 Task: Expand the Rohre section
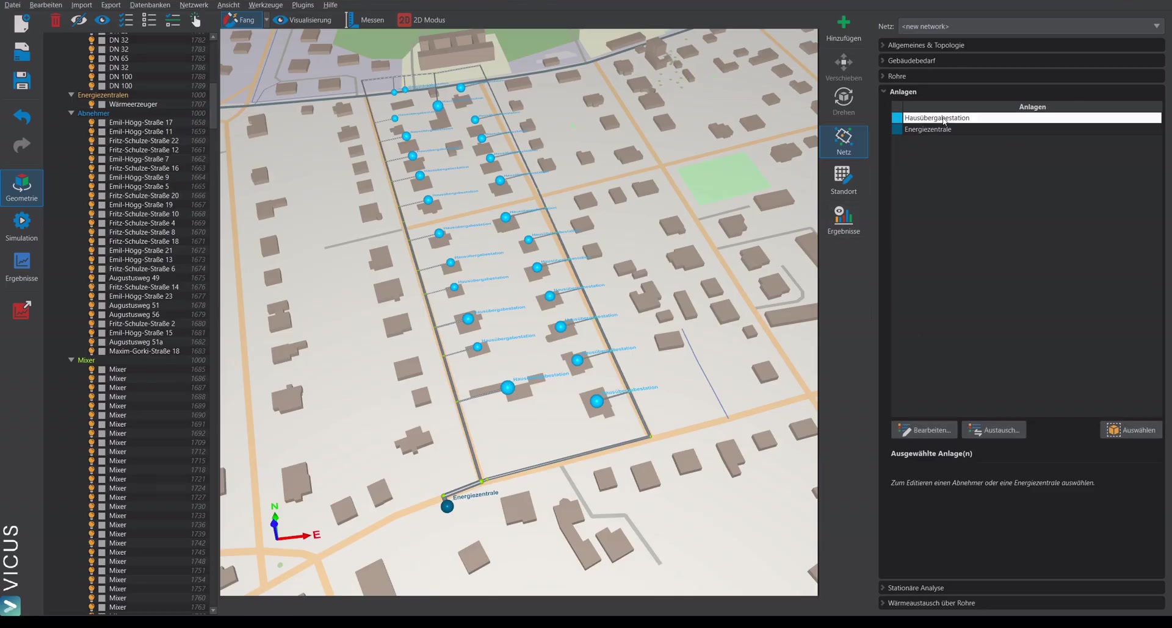click(1021, 76)
